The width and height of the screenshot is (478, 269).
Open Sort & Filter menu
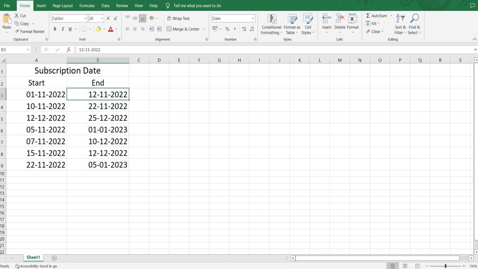400,24
